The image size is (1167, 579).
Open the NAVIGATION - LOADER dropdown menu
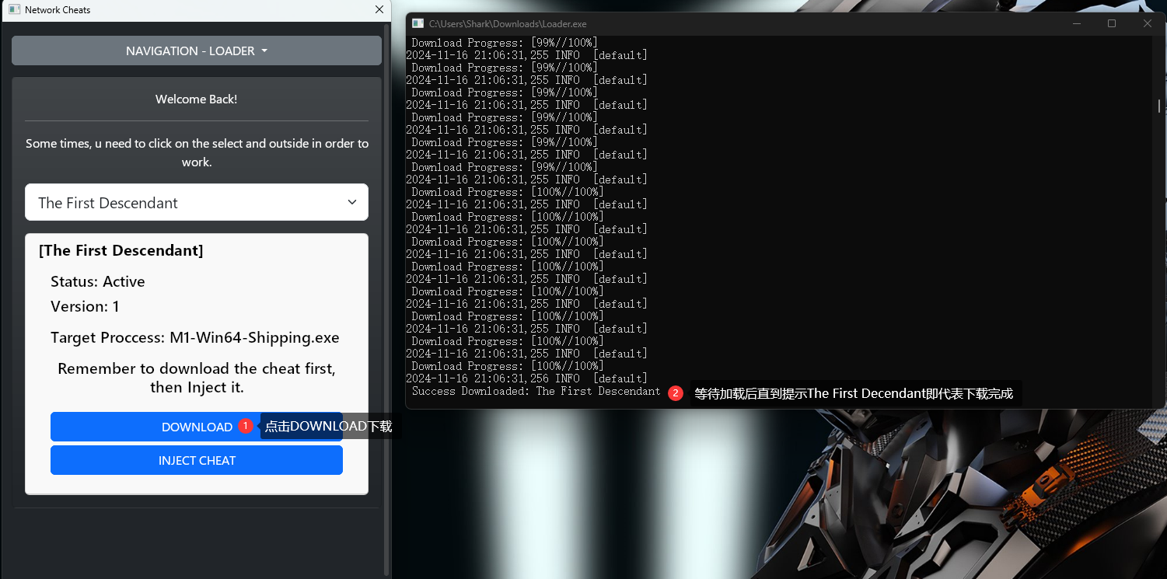click(x=196, y=51)
